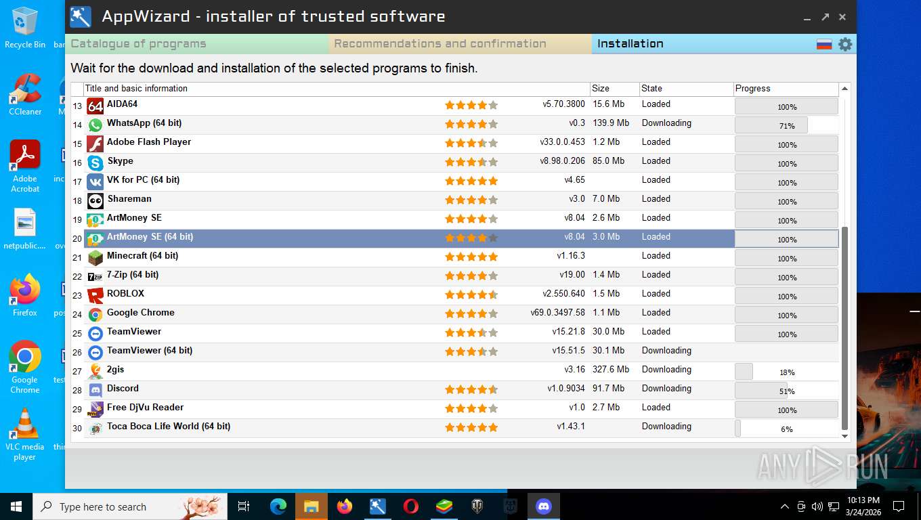Click Toca Boca Downloading state

click(666, 427)
